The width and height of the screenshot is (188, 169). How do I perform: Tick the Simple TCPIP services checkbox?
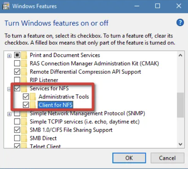tap(17, 122)
